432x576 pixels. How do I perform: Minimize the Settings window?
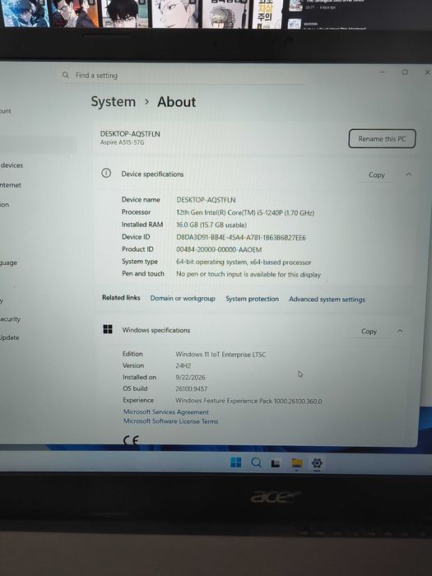point(382,72)
